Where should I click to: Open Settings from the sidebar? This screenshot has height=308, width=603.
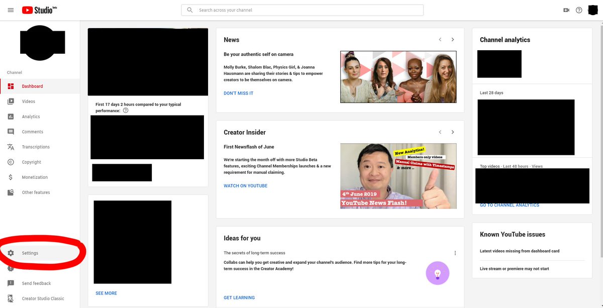40,253
